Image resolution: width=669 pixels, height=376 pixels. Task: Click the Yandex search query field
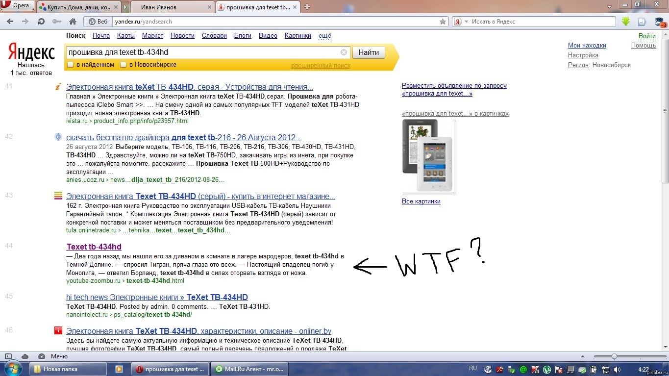(x=201, y=52)
